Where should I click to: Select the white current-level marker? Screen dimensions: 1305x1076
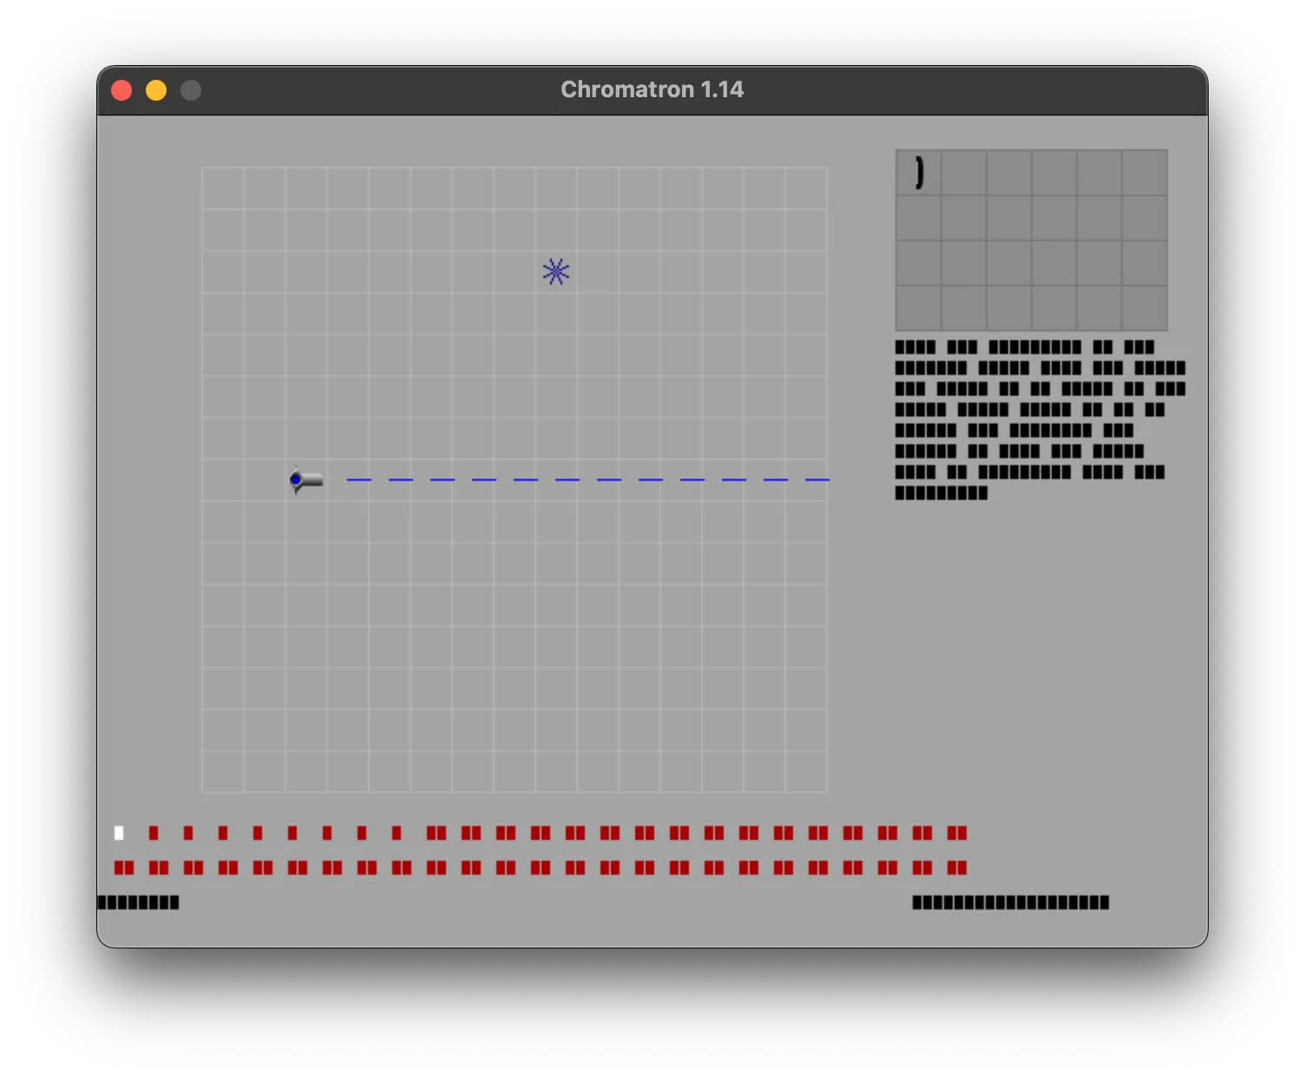[x=119, y=833]
